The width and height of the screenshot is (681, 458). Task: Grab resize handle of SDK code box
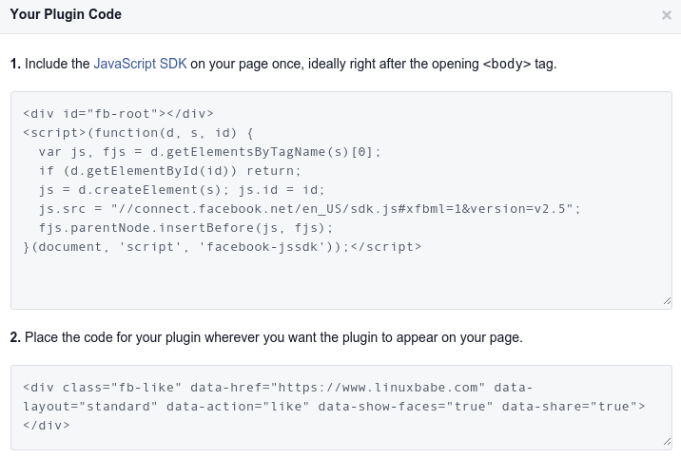667,301
